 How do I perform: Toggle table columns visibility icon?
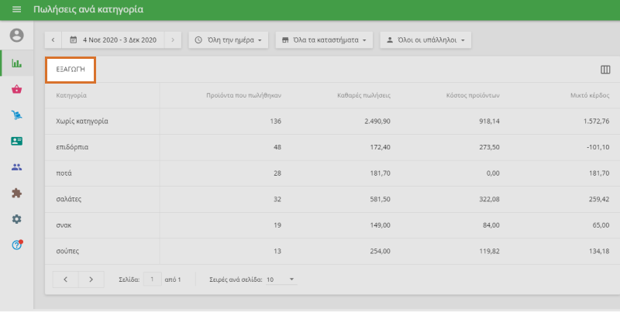click(605, 70)
